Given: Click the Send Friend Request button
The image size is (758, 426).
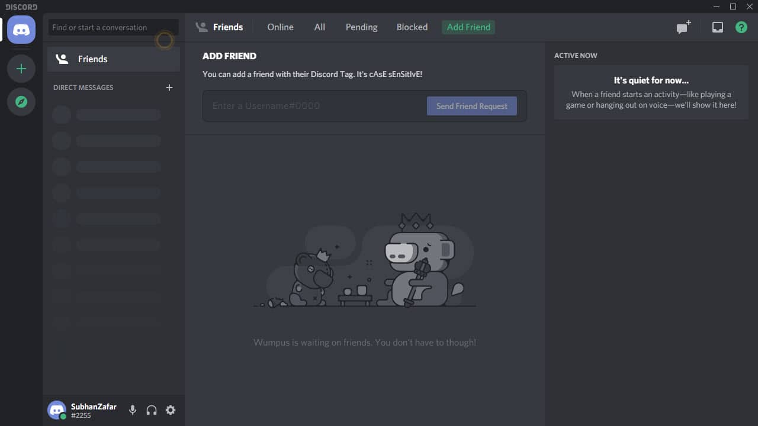Looking at the screenshot, I should (472, 106).
